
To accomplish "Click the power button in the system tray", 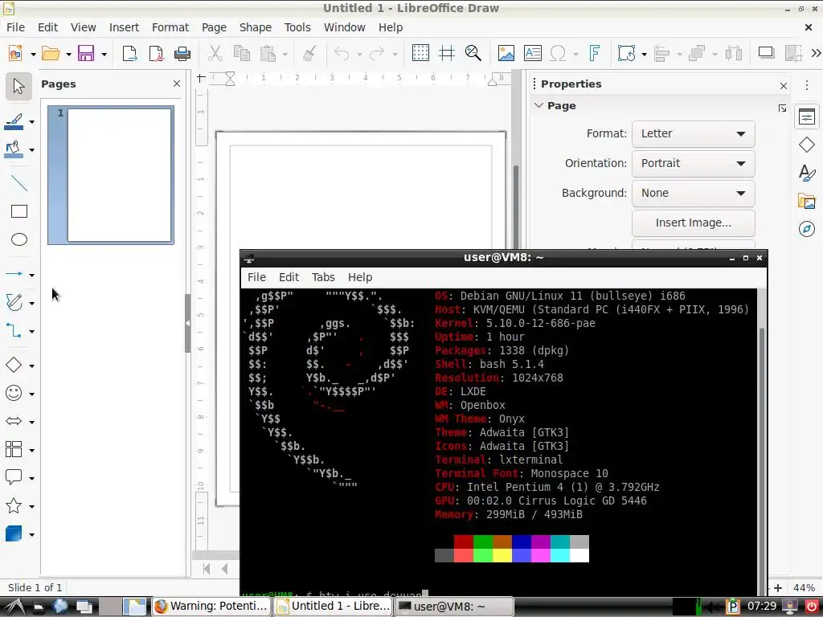I will coord(812,607).
